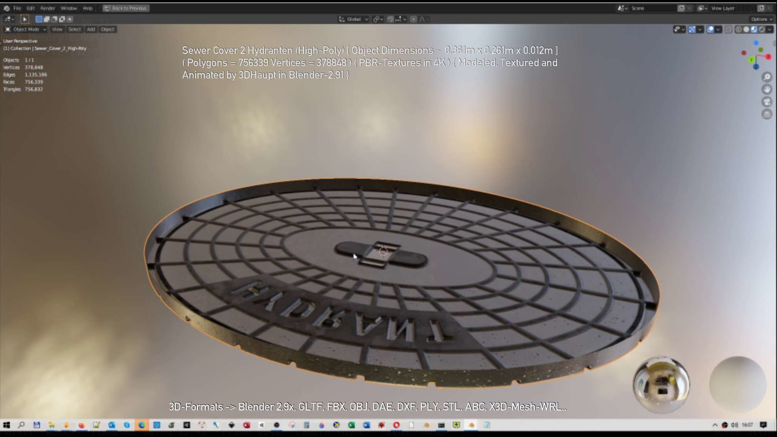Viewport: 777px width, 437px height.
Task: Open the viewport Add menu
Action: pos(91,29)
